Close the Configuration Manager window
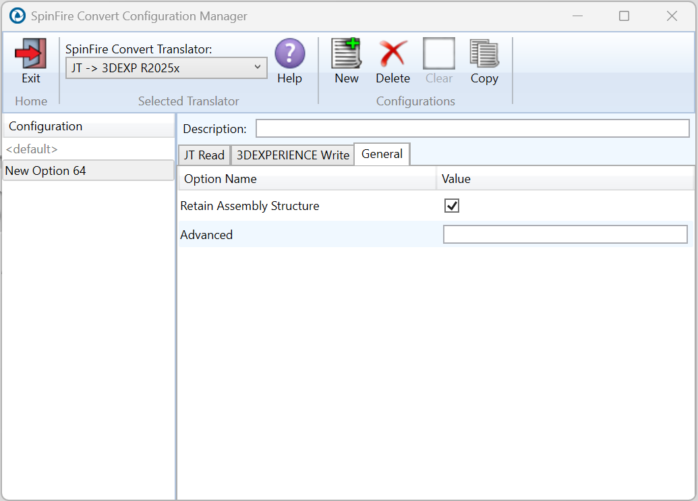Viewport: 698px width, 501px height. pyautogui.click(x=672, y=16)
